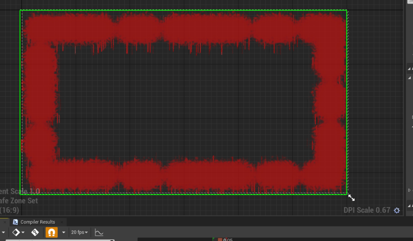This screenshot has width=413, height=241.
Task: Open the dropdown arrow right of the magnet button
Action: point(63,233)
